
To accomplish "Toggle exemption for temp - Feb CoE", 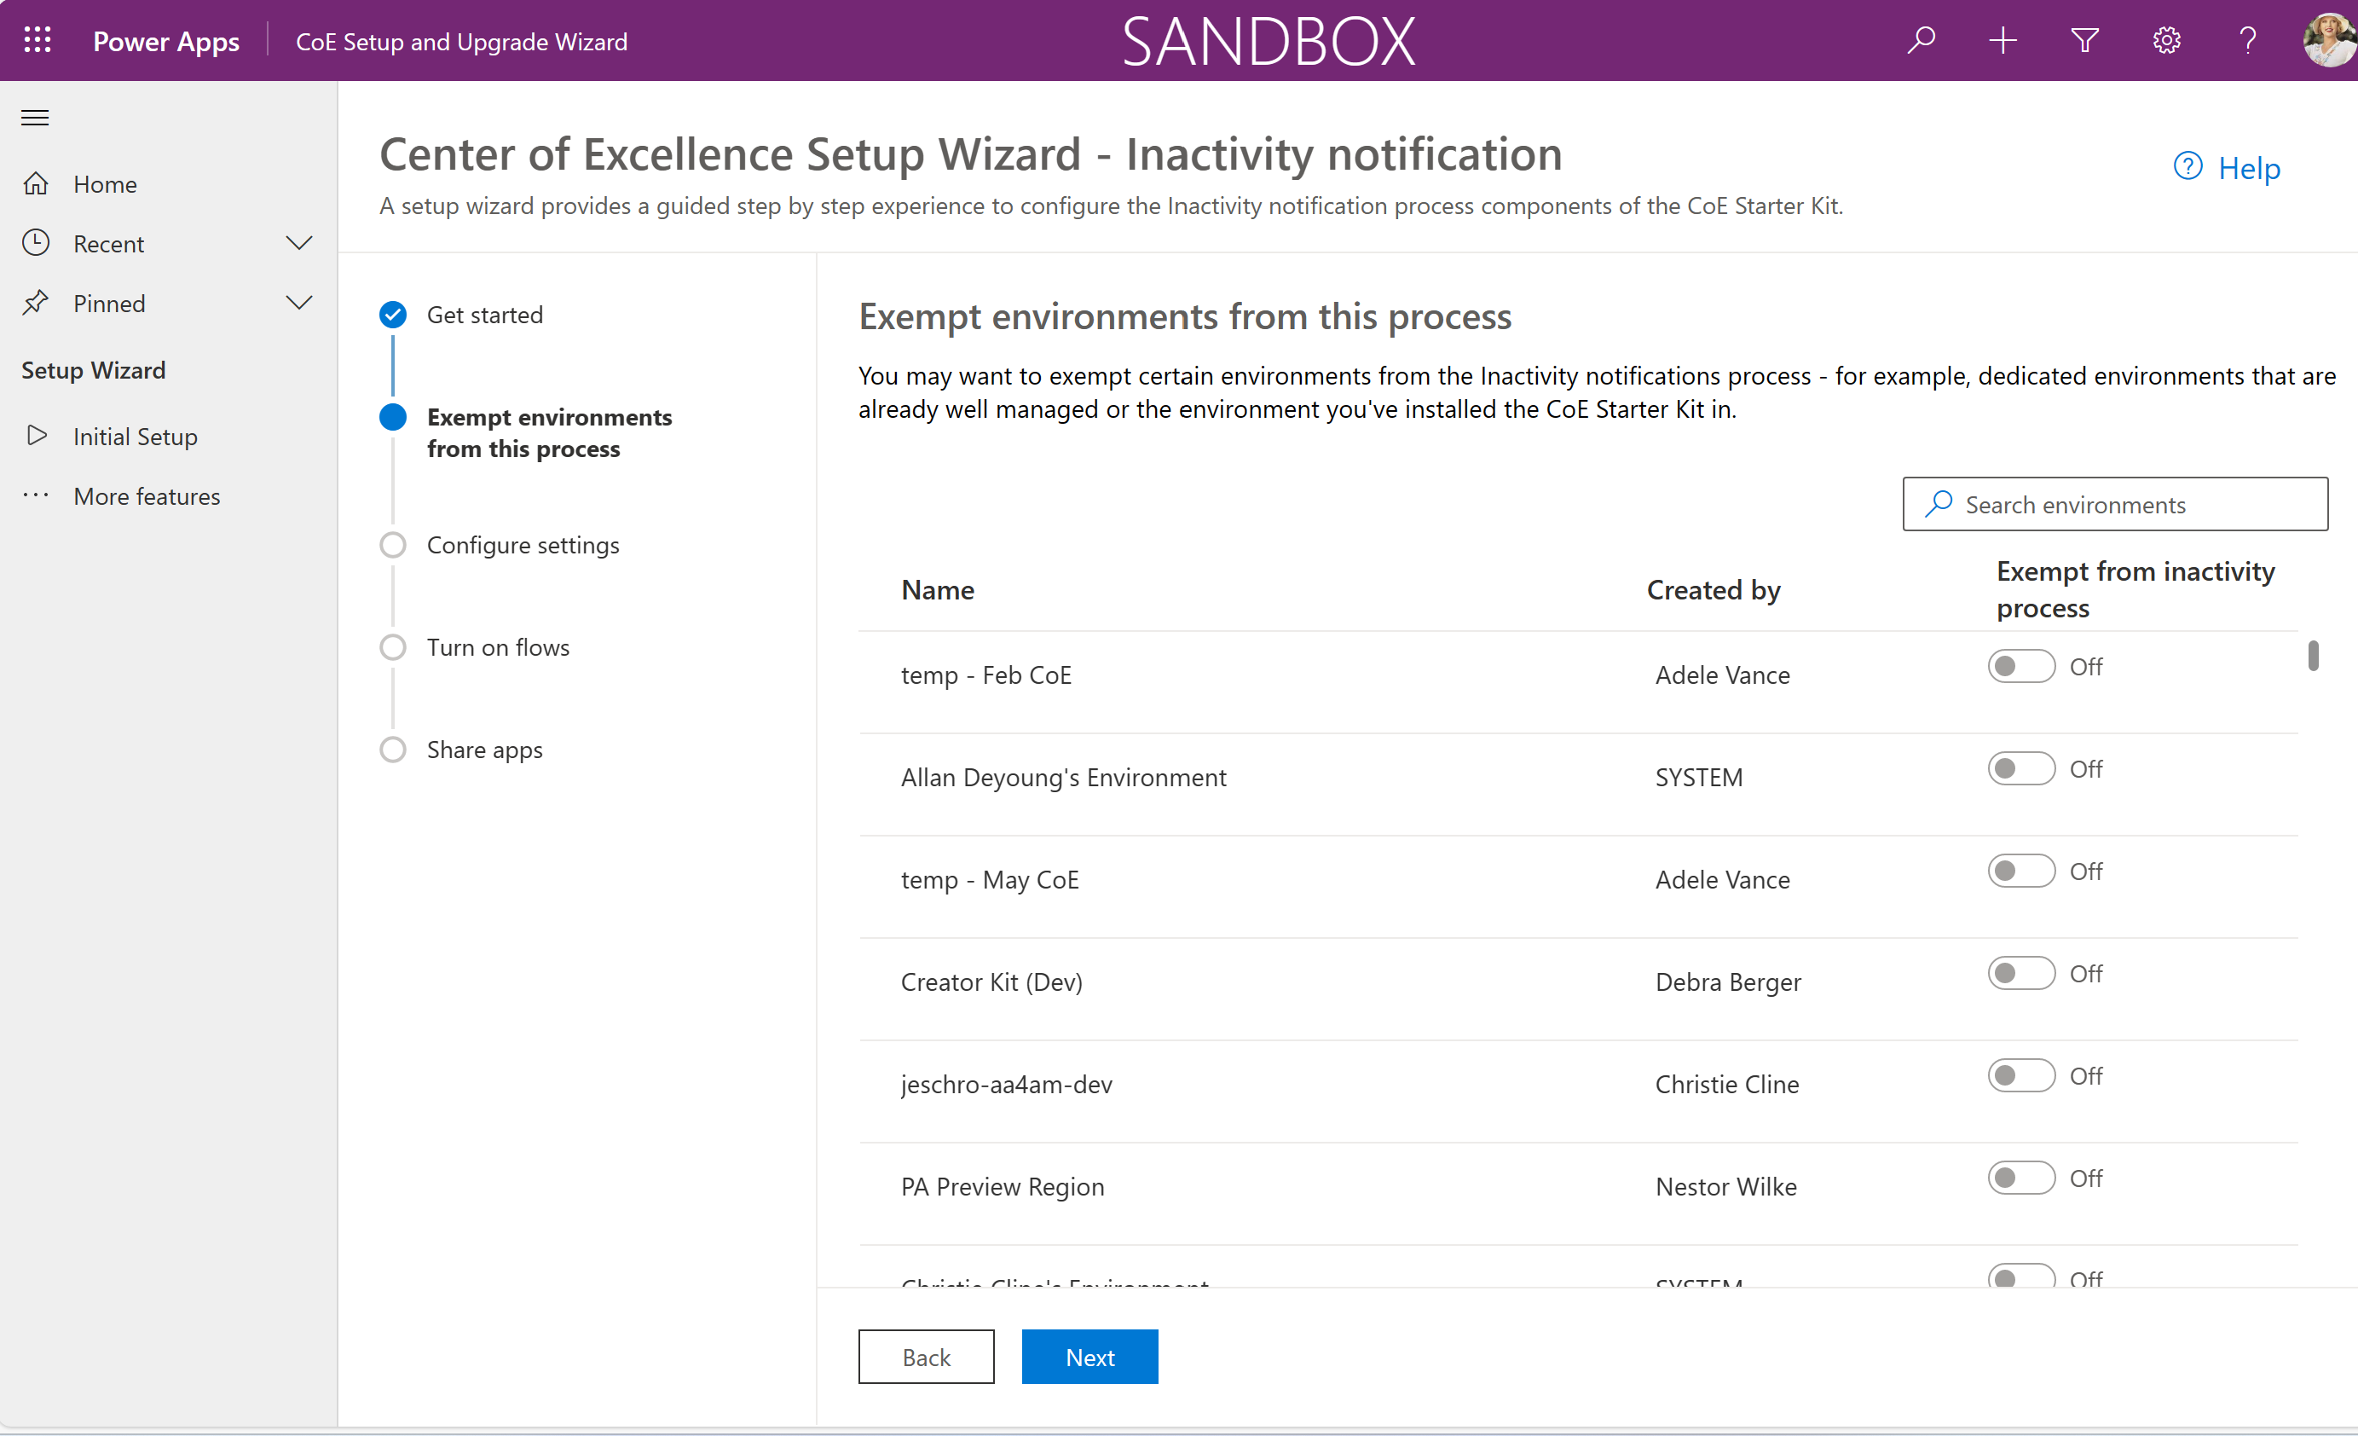I will pyautogui.click(x=2020, y=666).
